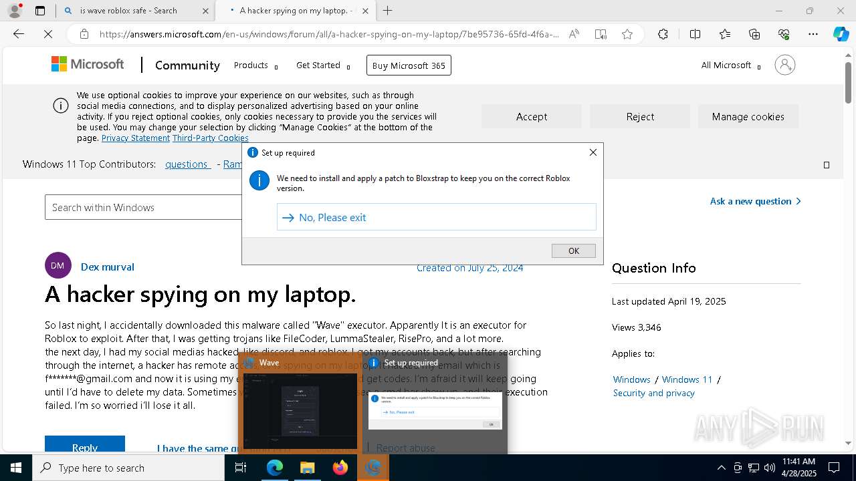Open the Community link
This screenshot has width=856, height=481.
[187, 65]
